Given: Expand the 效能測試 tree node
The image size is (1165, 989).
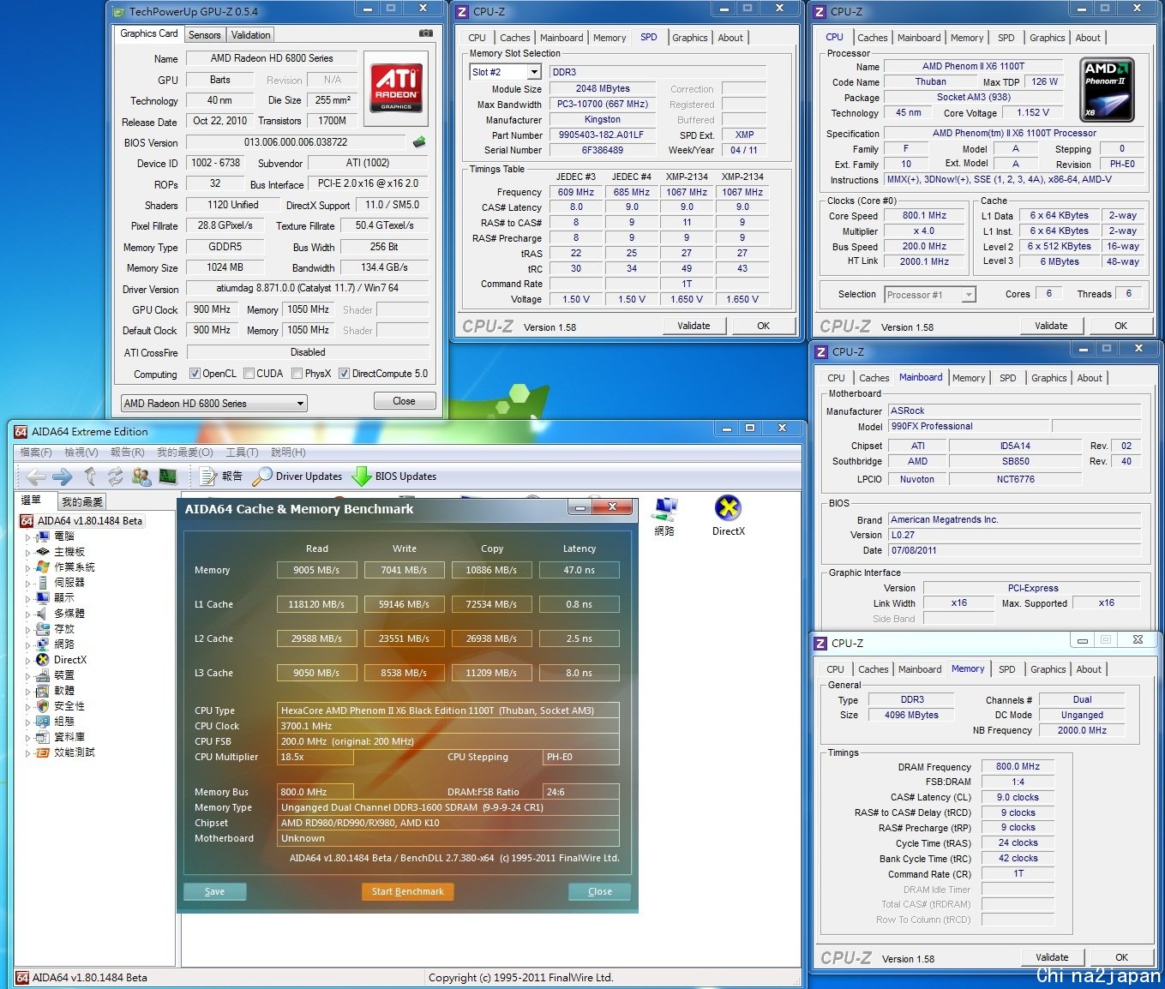Looking at the screenshot, I should 27,753.
